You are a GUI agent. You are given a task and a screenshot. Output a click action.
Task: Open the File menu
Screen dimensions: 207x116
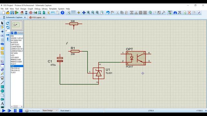pos(2,9)
